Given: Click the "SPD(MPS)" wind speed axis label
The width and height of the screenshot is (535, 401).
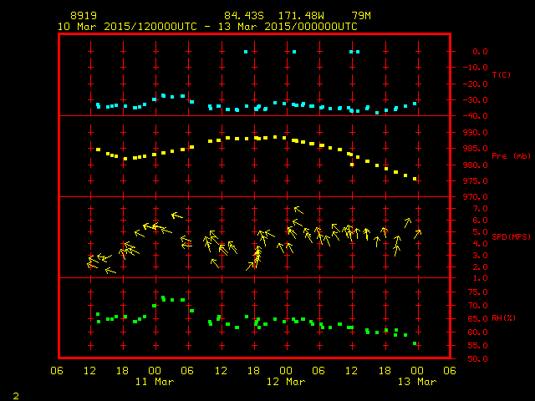Looking at the screenshot, I should [x=511, y=236].
